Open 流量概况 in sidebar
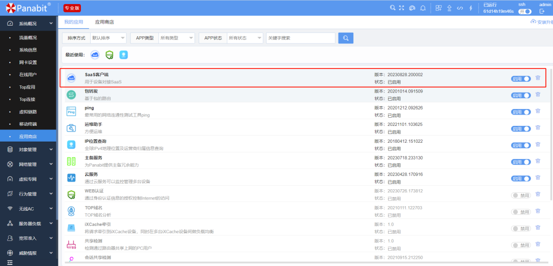The width and height of the screenshot is (553, 266). tap(28, 38)
